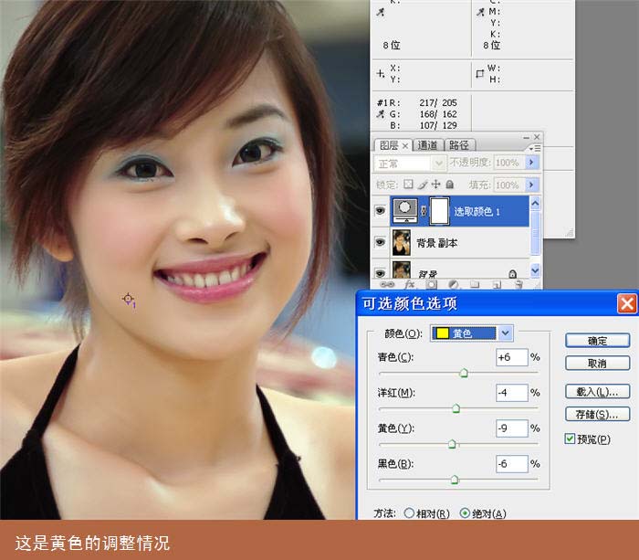Click the 填充 field showing 100%
639x560 pixels.
509,185
